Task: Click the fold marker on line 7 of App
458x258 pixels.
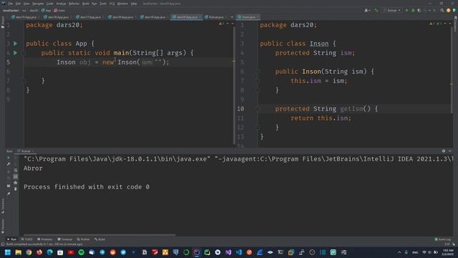Action: click(x=24, y=81)
